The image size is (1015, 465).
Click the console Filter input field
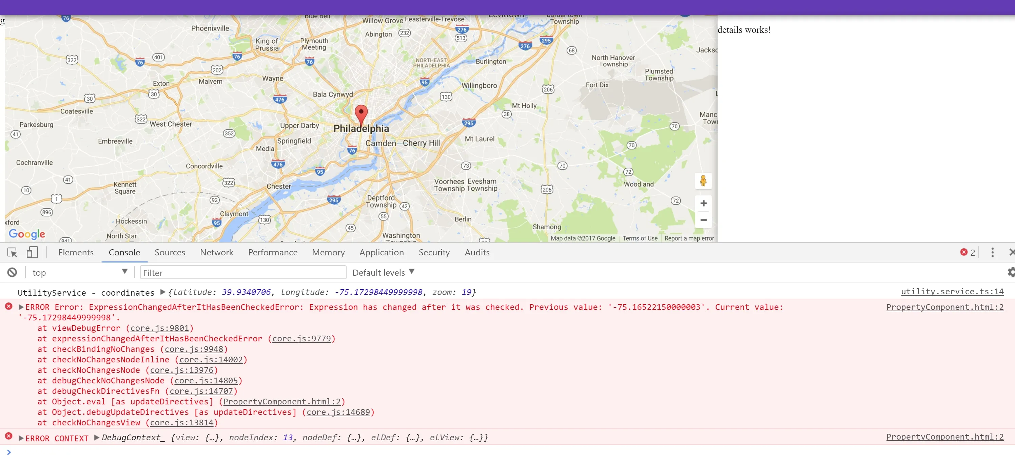243,272
